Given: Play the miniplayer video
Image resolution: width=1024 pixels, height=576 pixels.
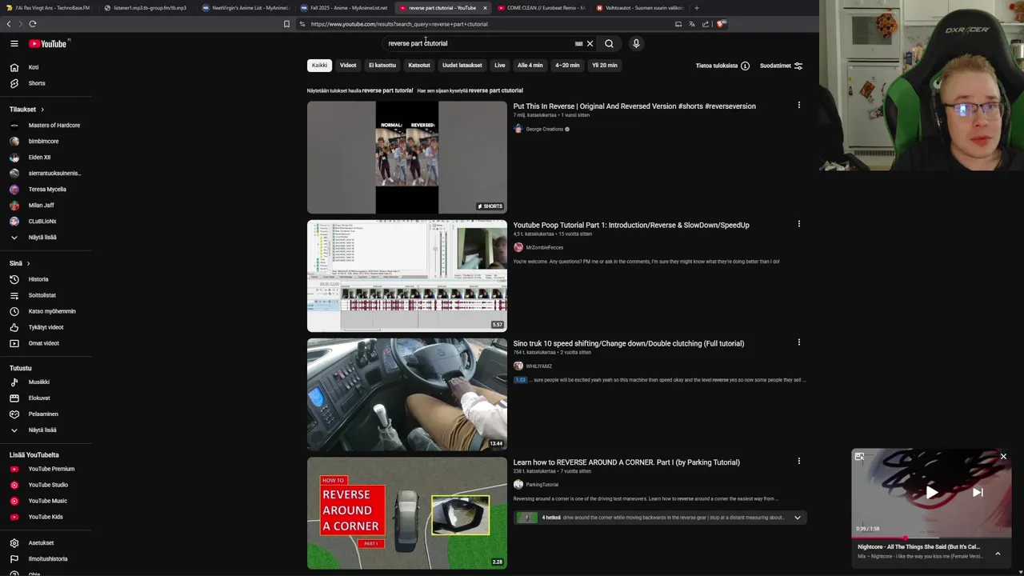Looking at the screenshot, I should point(931,493).
